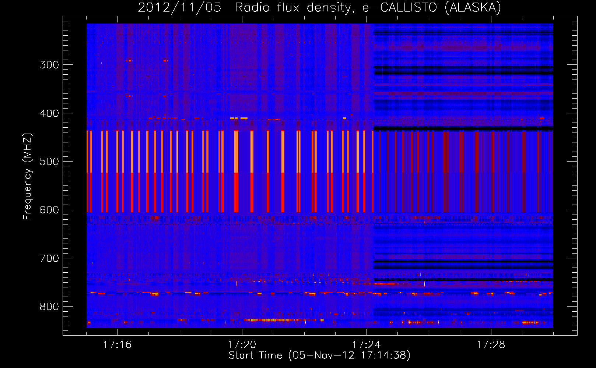Click the 'Start Time (05-Nov-12 17:14:38)' label

(319, 355)
